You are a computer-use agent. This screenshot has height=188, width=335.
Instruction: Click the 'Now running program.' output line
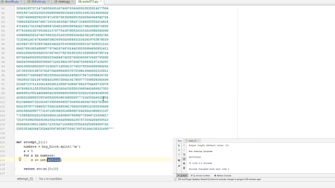point(201,151)
